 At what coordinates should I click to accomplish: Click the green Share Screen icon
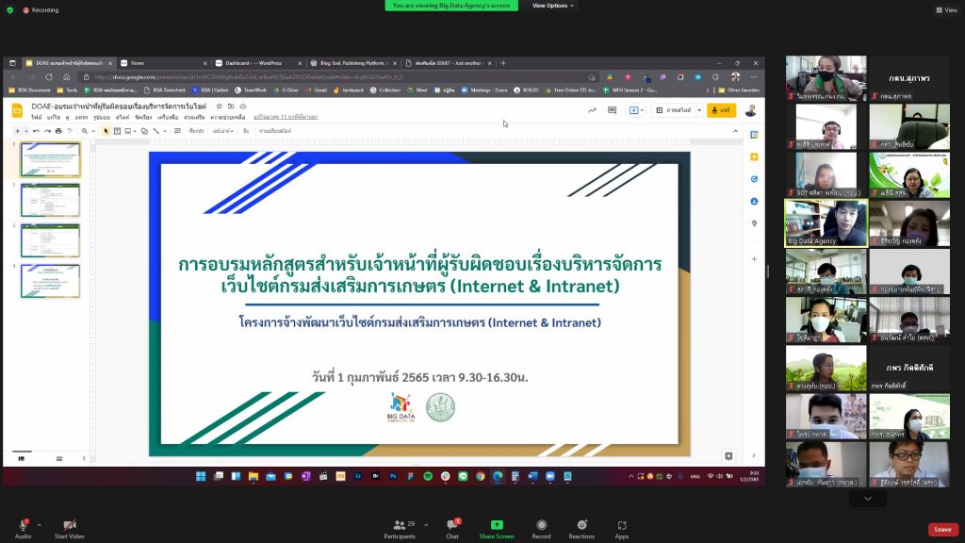[x=497, y=525]
